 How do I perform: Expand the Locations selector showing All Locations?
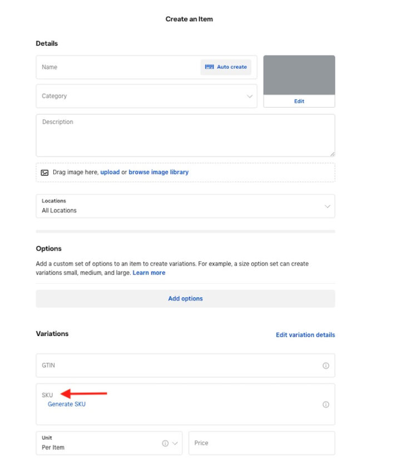point(328,206)
